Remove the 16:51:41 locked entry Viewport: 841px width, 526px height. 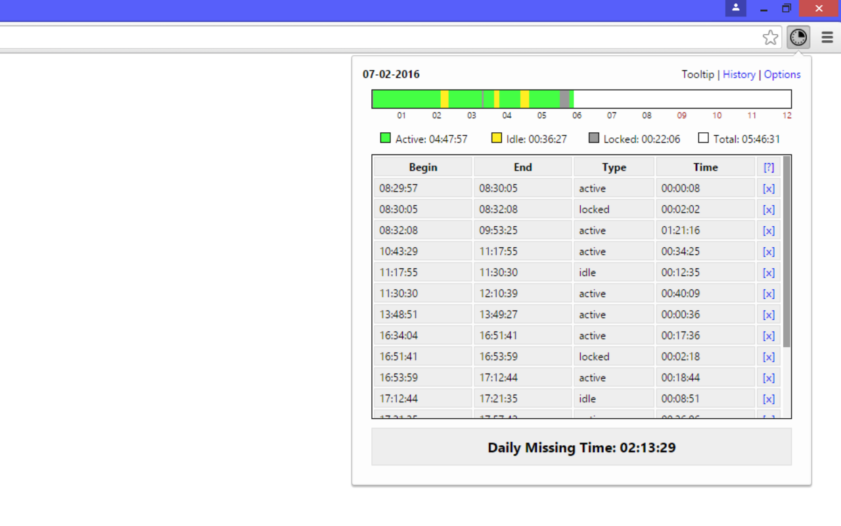769,356
